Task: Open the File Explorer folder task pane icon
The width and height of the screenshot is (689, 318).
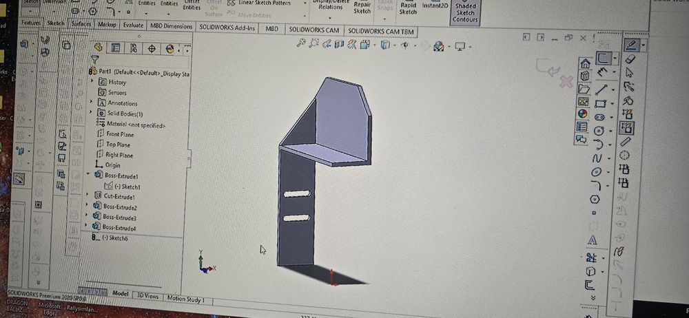Action: click(x=584, y=89)
